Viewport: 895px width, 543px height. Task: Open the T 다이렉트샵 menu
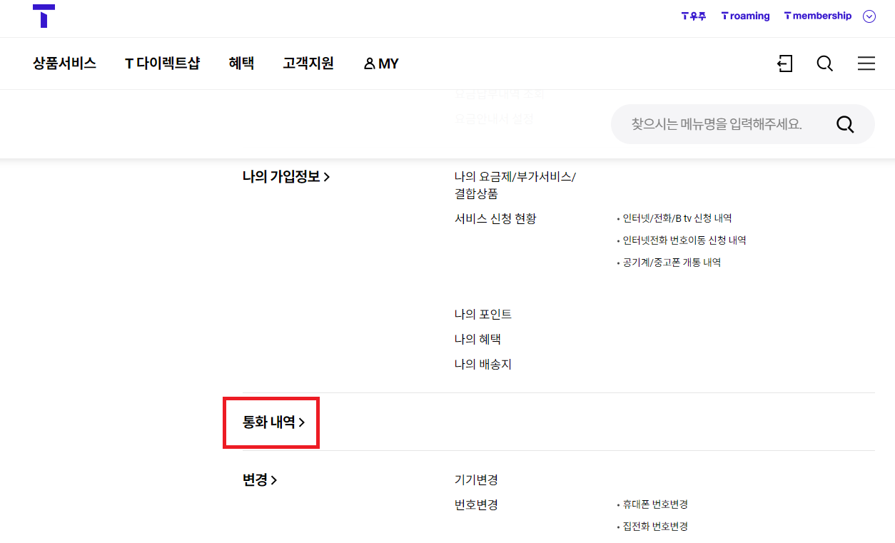coord(163,64)
